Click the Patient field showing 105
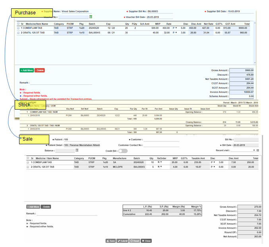Screen dimensions: 269x247 click(82, 139)
